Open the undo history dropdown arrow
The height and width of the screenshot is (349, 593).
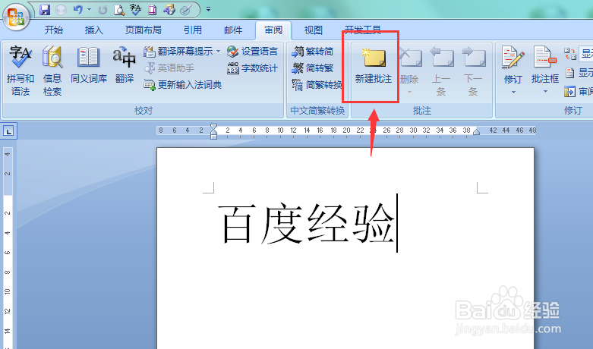click(90, 9)
